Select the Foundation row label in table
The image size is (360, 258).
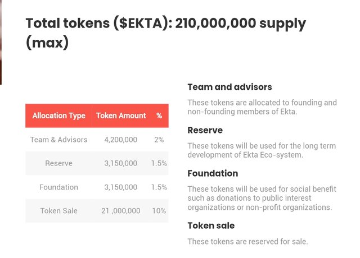click(x=58, y=187)
